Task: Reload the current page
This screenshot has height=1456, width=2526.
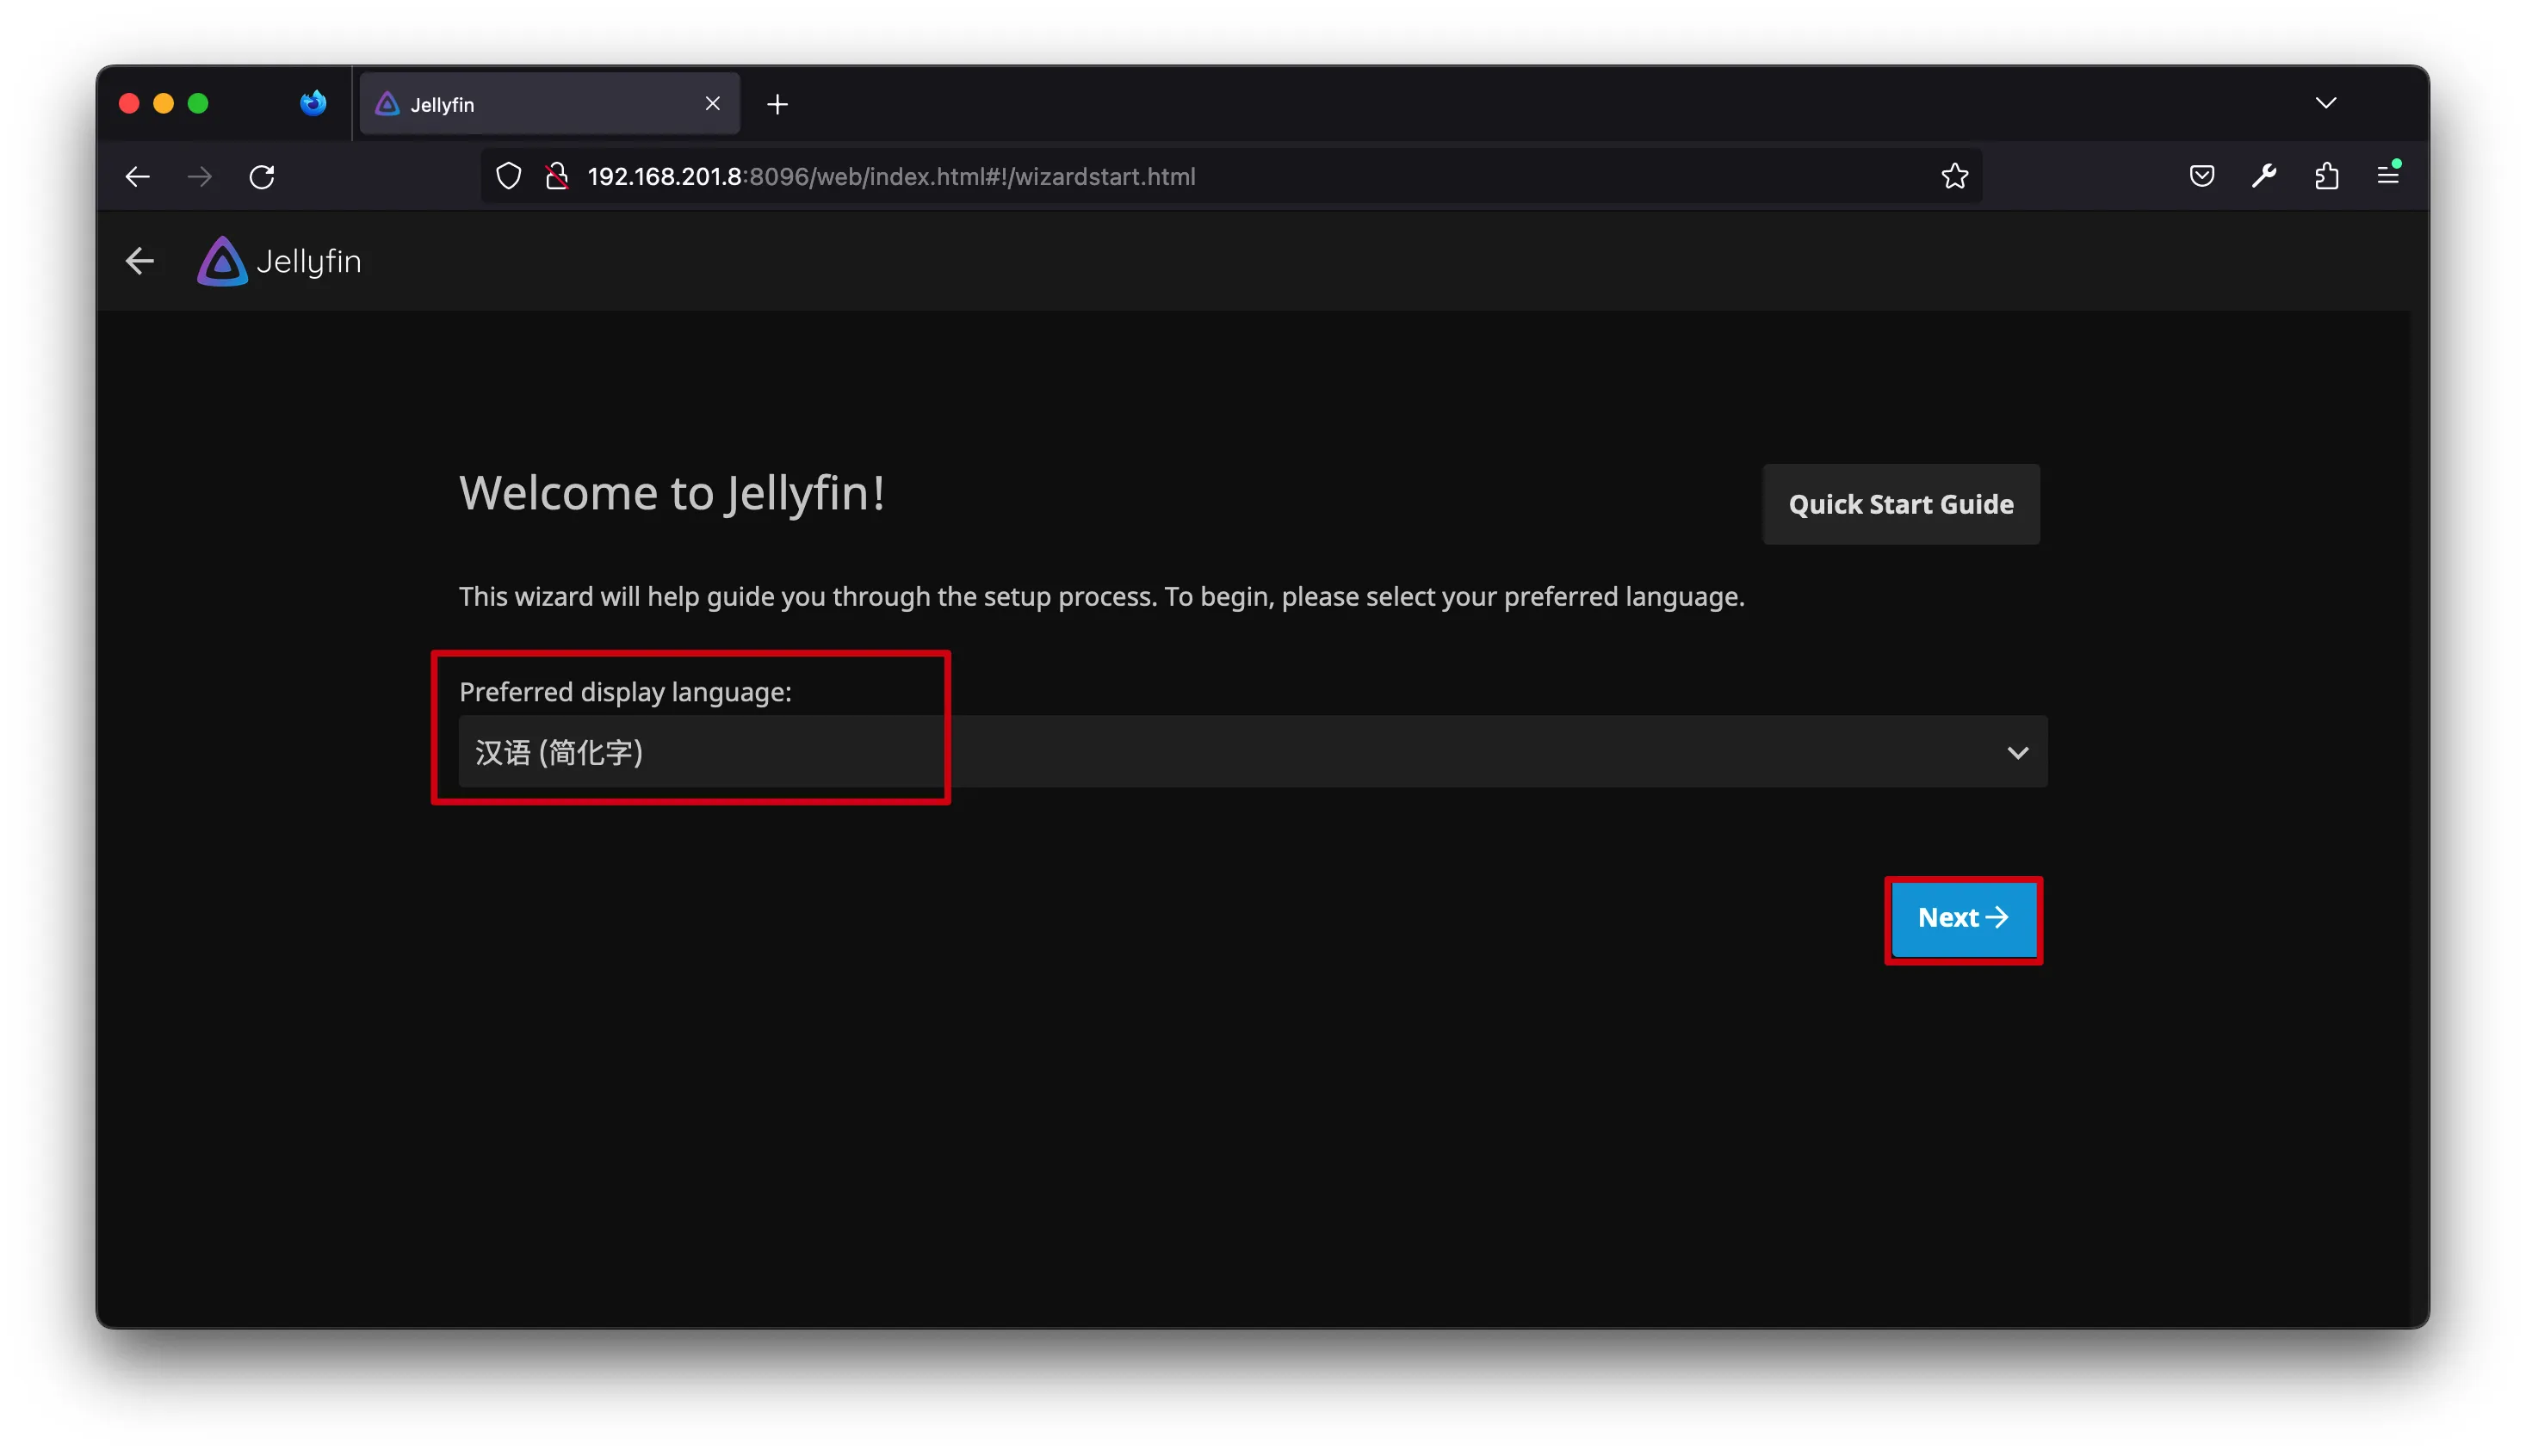Action: coord(262,177)
